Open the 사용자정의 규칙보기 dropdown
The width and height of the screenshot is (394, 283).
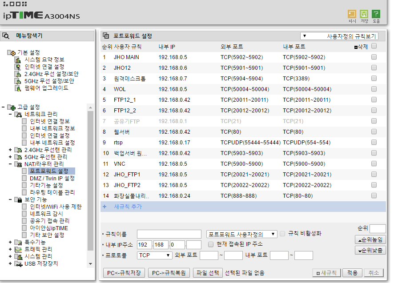click(x=339, y=36)
